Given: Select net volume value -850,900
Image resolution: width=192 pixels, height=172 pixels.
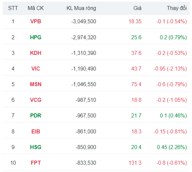Looking at the screenshot, I should click(86, 147).
